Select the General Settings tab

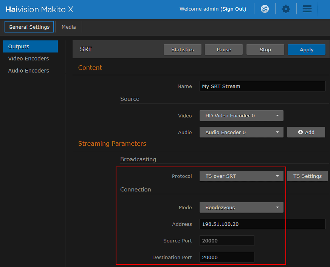pyautogui.click(x=29, y=27)
